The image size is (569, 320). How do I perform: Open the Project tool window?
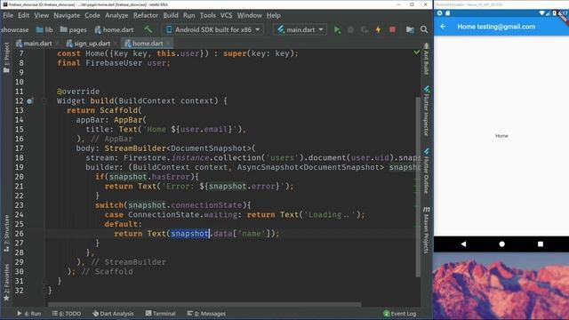pyautogui.click(x=6, y=57)
